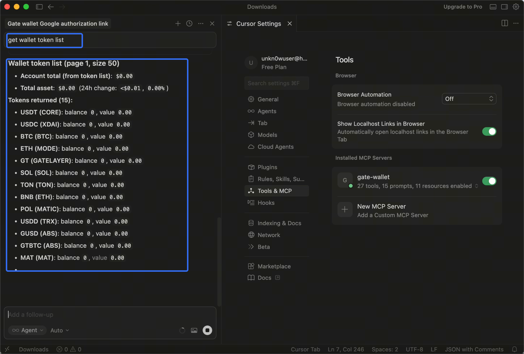524x354 pixels.
Task: Toggle the left sidebar icon in title bar
Action: tap(39, 7)
